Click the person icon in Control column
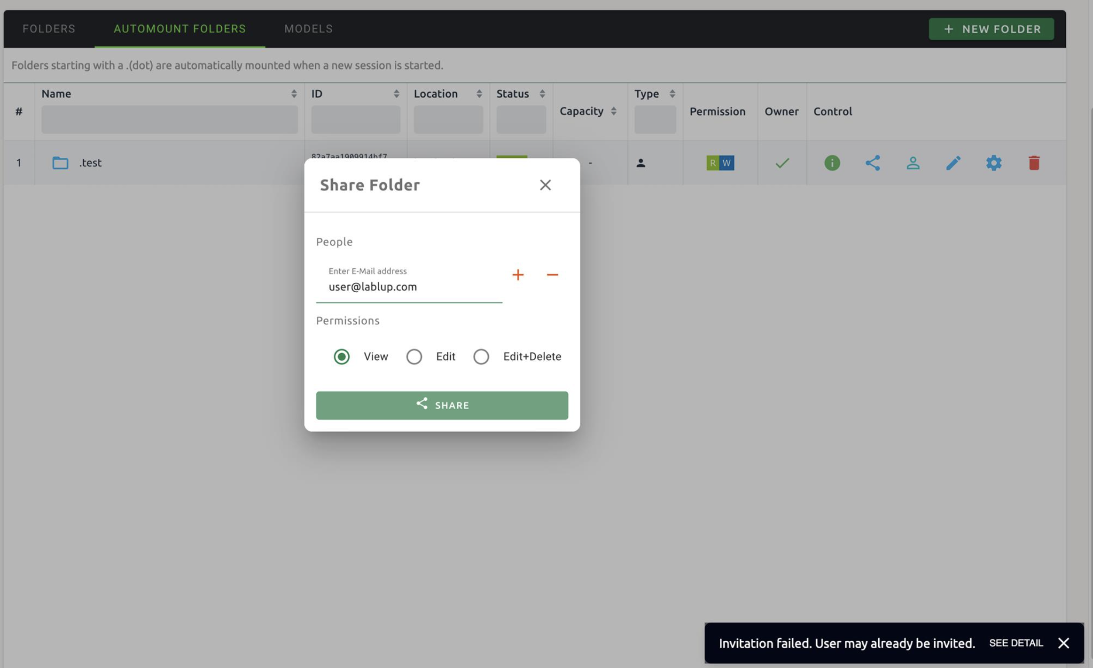The height and width of the screenshot is (668, 1093). (x=913, y=163)
